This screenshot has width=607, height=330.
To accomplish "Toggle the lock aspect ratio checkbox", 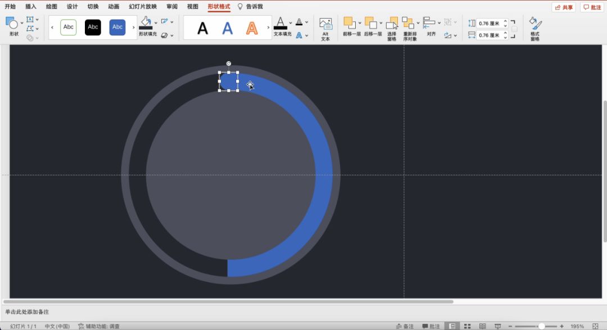I will click(514, 29).
